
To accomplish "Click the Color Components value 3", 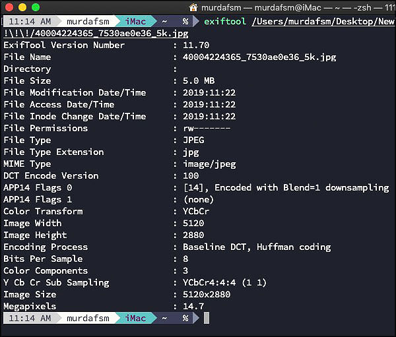I will 185,270.
